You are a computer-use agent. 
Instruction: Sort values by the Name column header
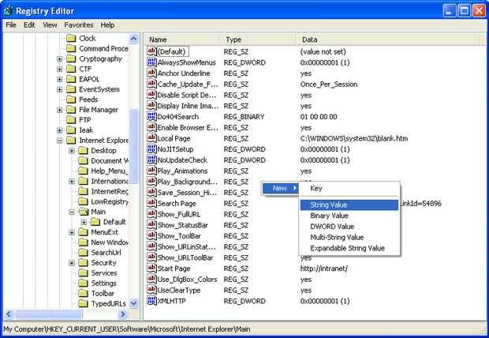(182, 39)
